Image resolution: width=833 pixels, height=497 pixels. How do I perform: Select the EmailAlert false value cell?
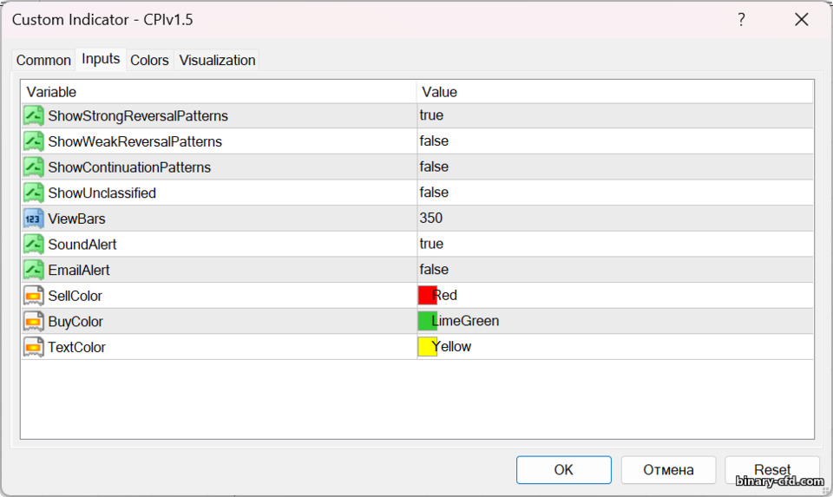coord(615,270)
